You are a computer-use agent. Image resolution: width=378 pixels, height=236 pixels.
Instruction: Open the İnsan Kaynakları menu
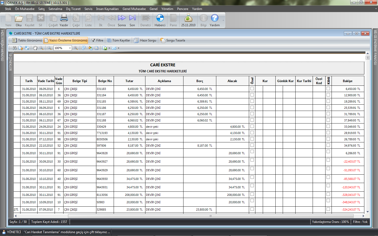click(x=107, y=9)
